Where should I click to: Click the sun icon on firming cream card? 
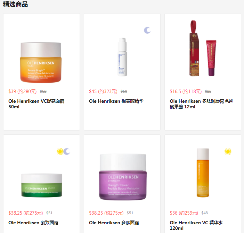tap(60, 151)
